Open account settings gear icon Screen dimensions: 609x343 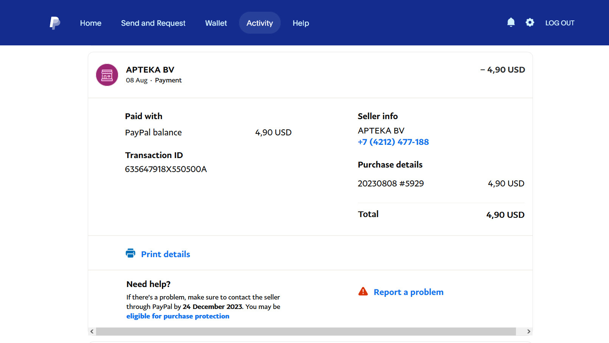tap(530, 23)
